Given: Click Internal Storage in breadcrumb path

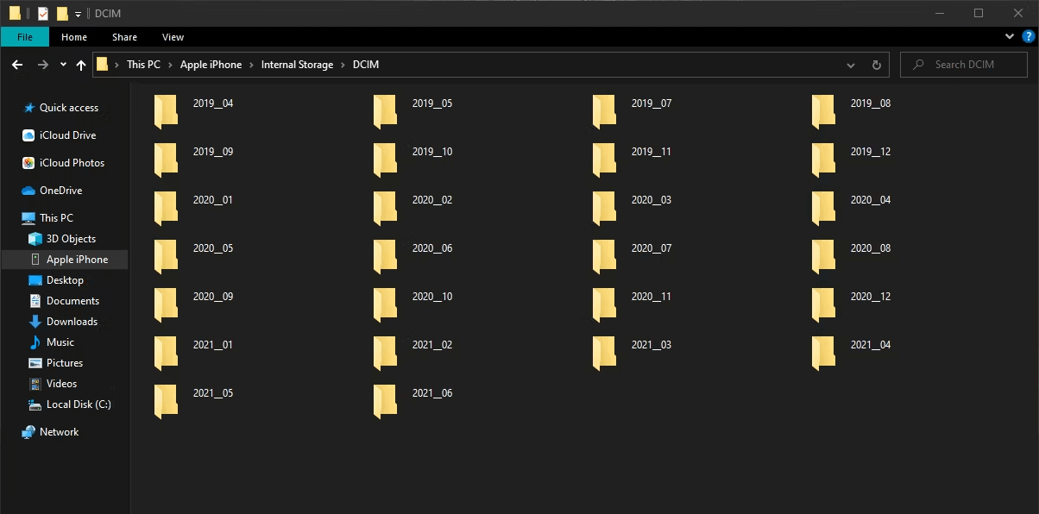Looking at the screenshot, I should pos(297,65).
